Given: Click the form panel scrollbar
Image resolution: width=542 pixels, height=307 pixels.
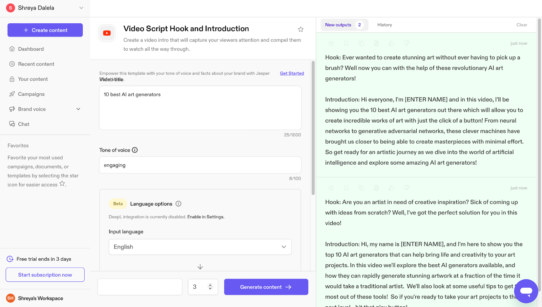Looking at the screenshot, I should pos(313,128).
